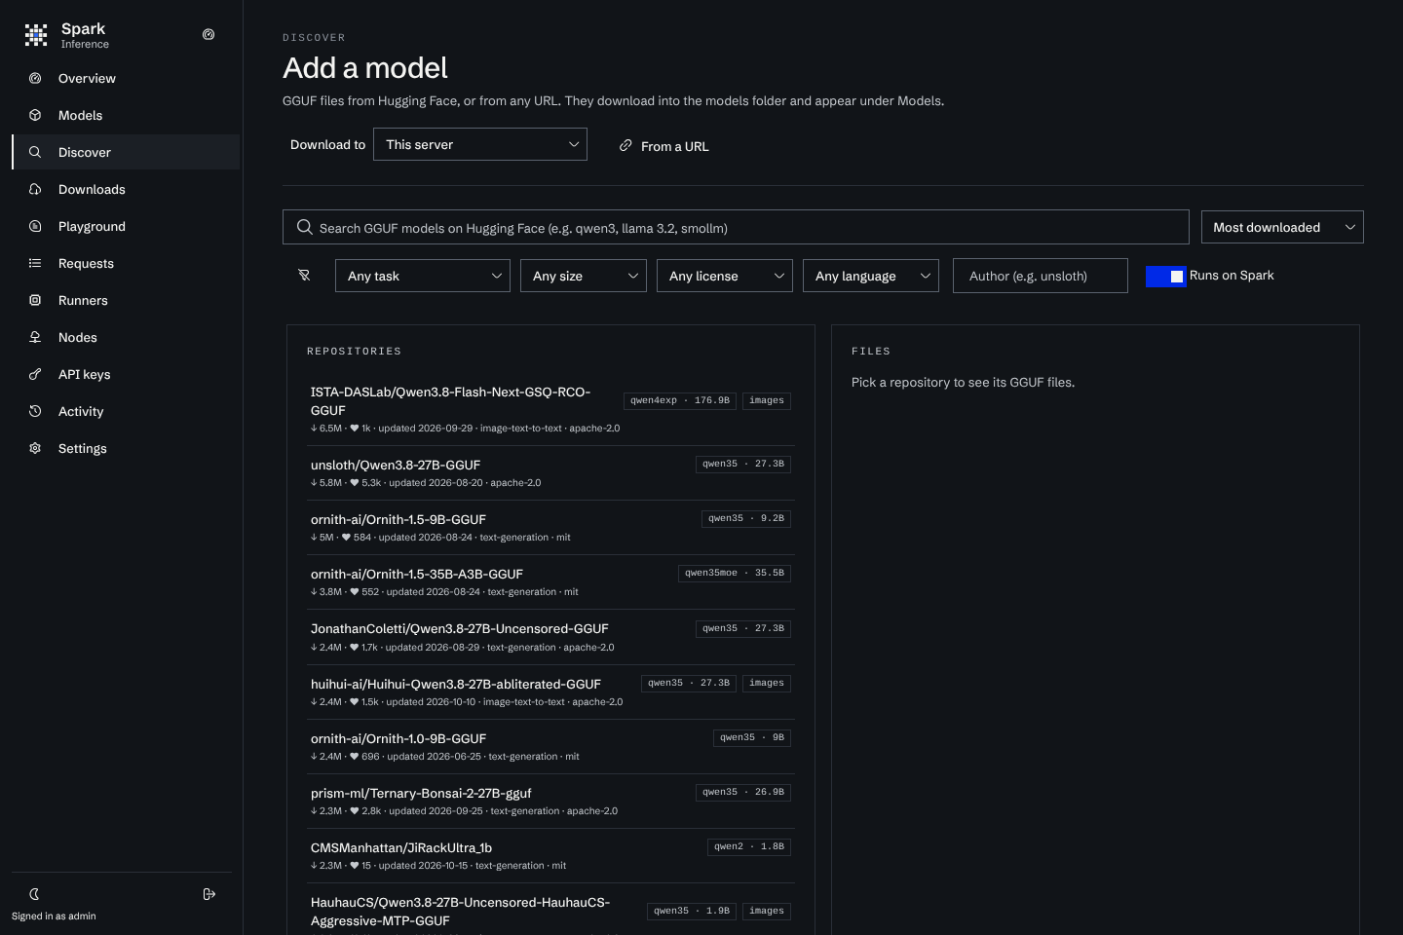Select unsloth/Qwen3.8-27B-GGUF repository

pos(550,472)
